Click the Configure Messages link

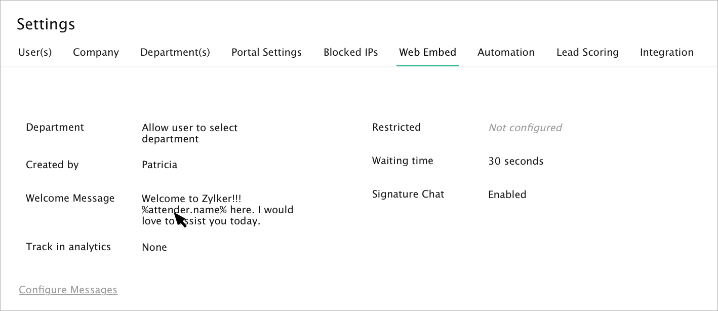point(68,290)
